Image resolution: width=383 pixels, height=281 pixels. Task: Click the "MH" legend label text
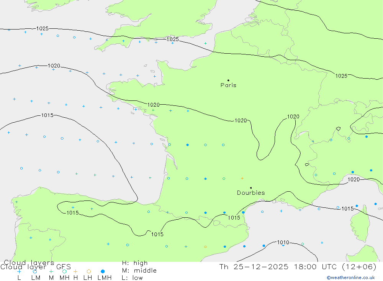(64, 278)
